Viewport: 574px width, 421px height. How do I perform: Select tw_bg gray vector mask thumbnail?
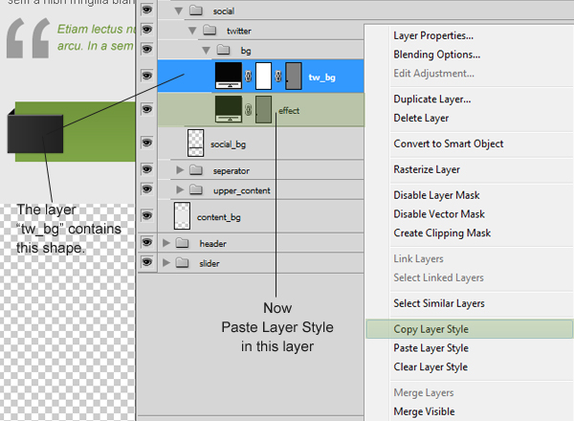294,76
